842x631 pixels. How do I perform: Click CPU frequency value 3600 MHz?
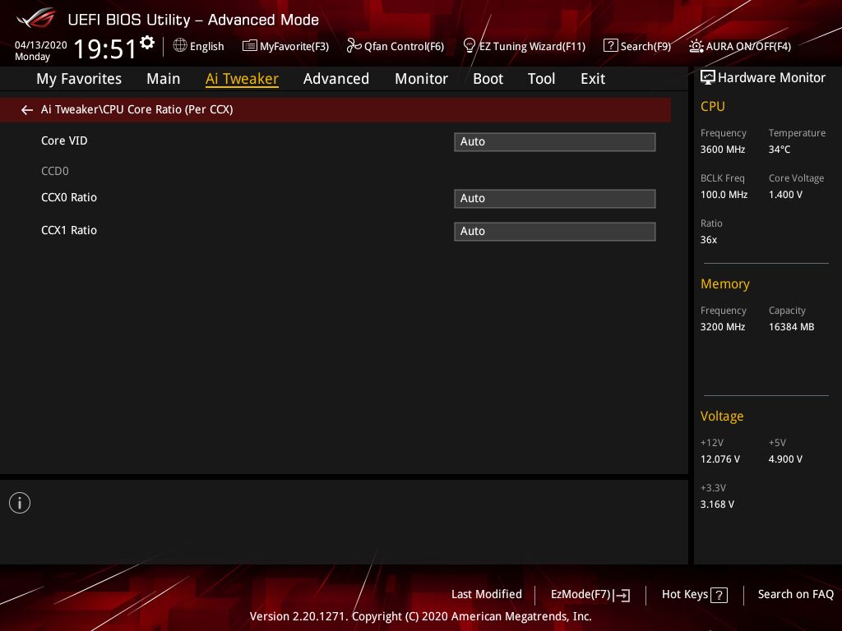[722, 150]
